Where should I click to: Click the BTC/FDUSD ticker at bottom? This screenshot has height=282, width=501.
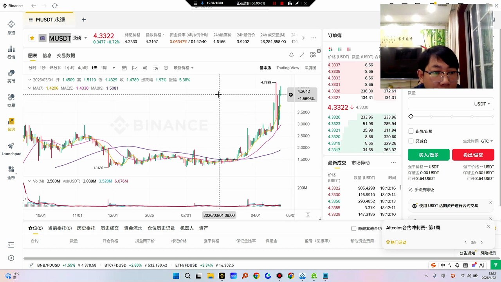[x=136, y=265]
